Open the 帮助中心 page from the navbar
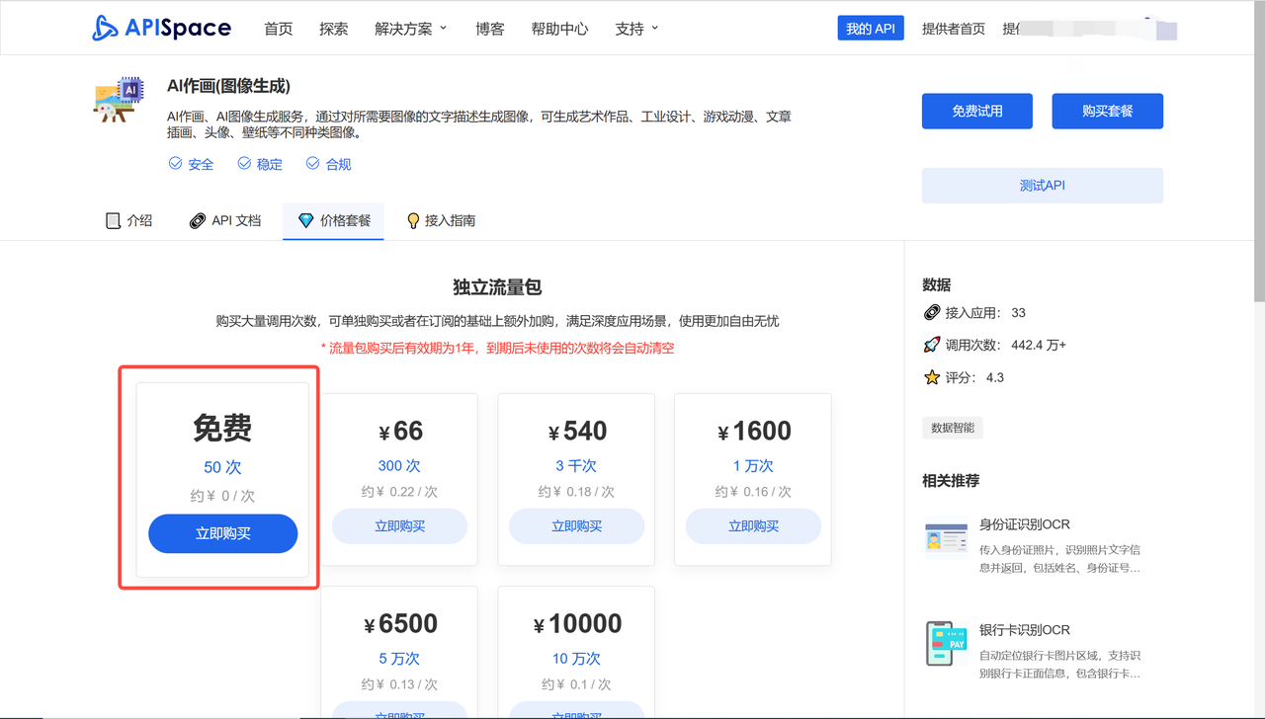The height and width of the screenshot is (719, 1265). 559,28
